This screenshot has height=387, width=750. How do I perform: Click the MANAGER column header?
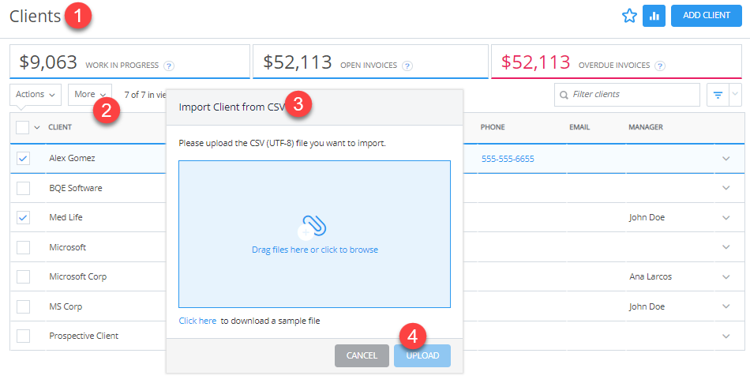pos(646,127)
